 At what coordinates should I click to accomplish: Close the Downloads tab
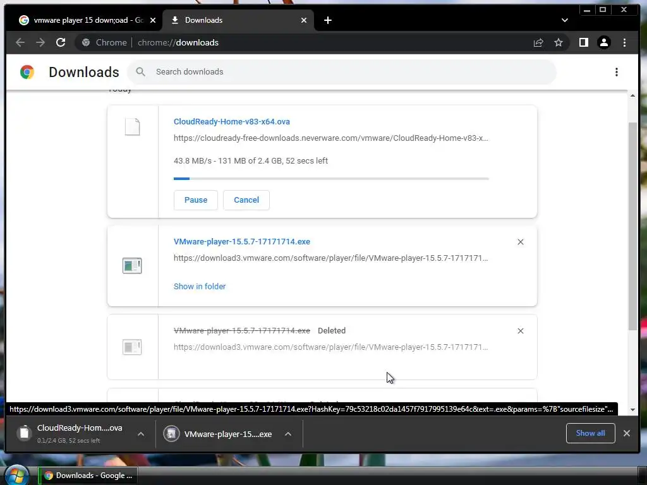(304, 20)
